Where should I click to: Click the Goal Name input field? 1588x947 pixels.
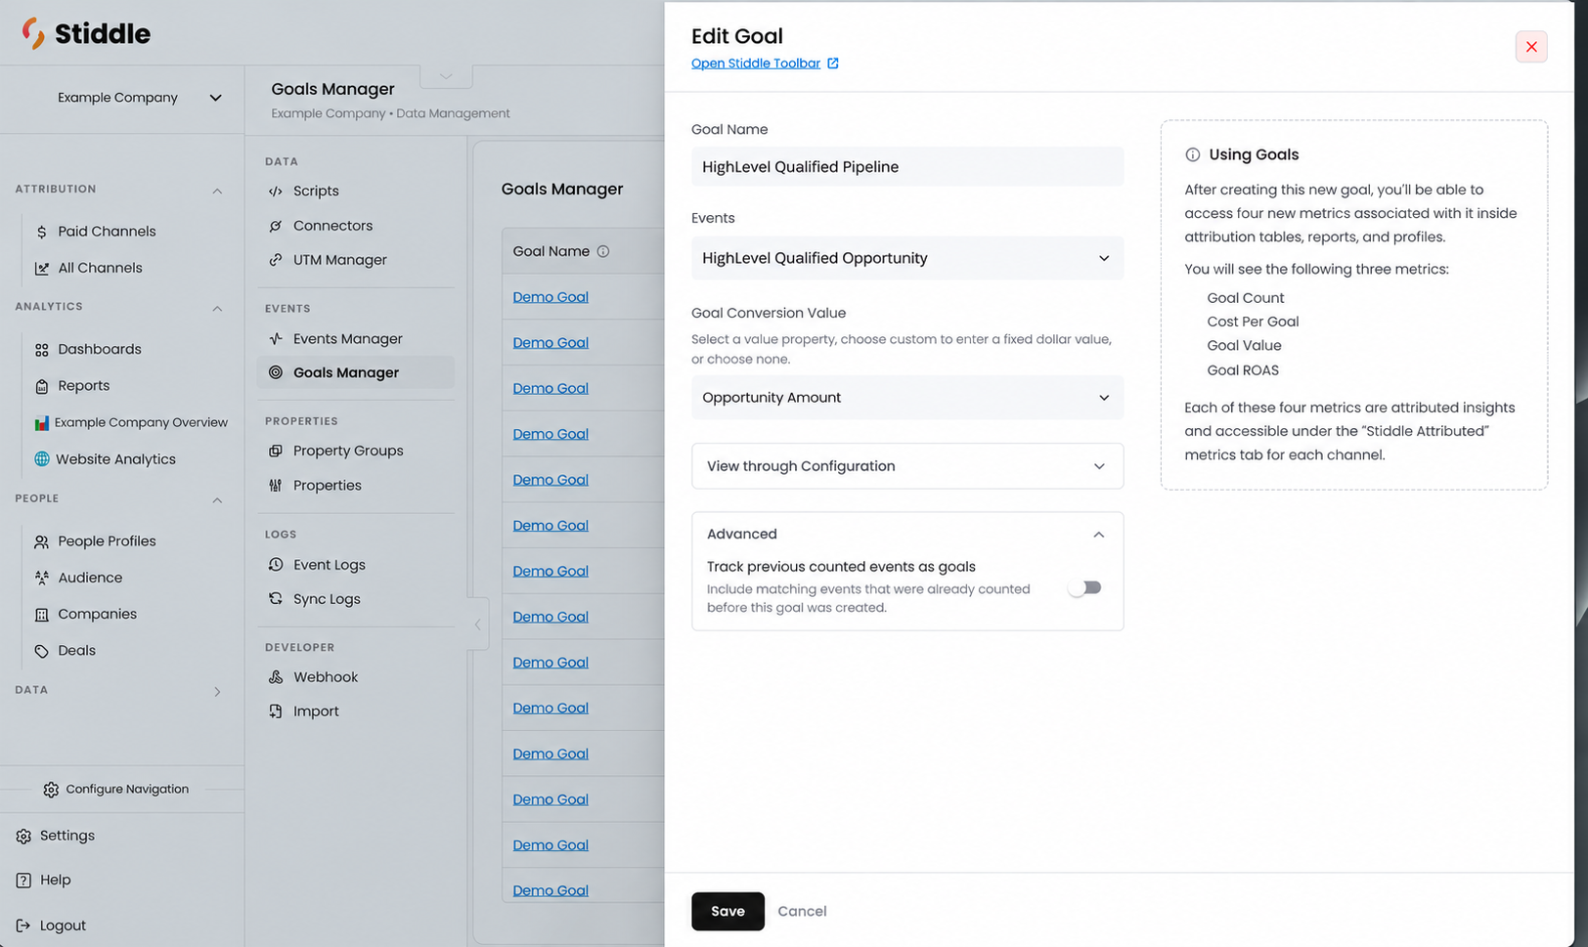(x=907, y=167)
